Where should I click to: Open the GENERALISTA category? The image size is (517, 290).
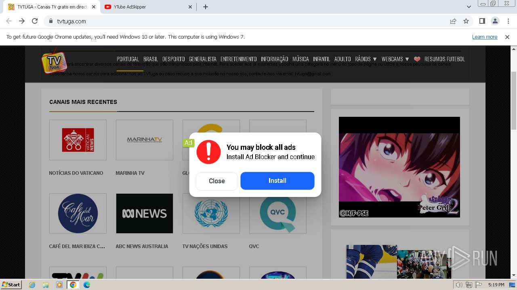pos(203,59)
